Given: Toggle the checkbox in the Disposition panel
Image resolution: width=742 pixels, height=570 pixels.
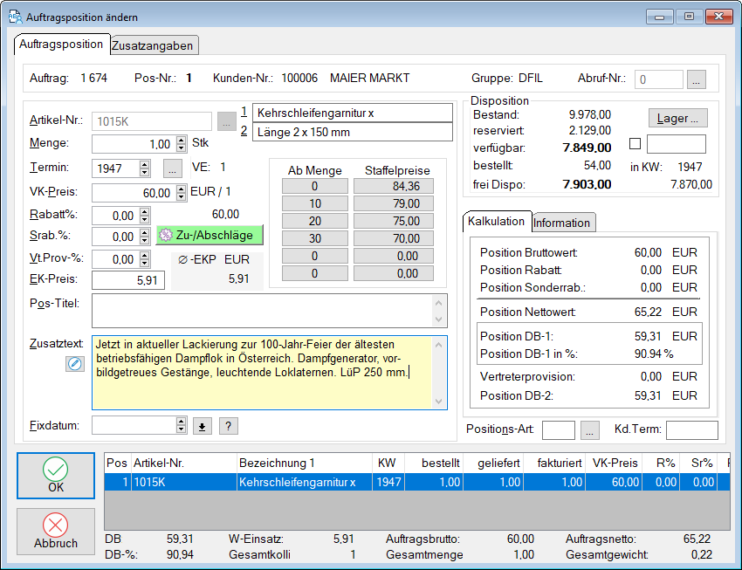Looking at the screenshot, I should pos(635,144).
